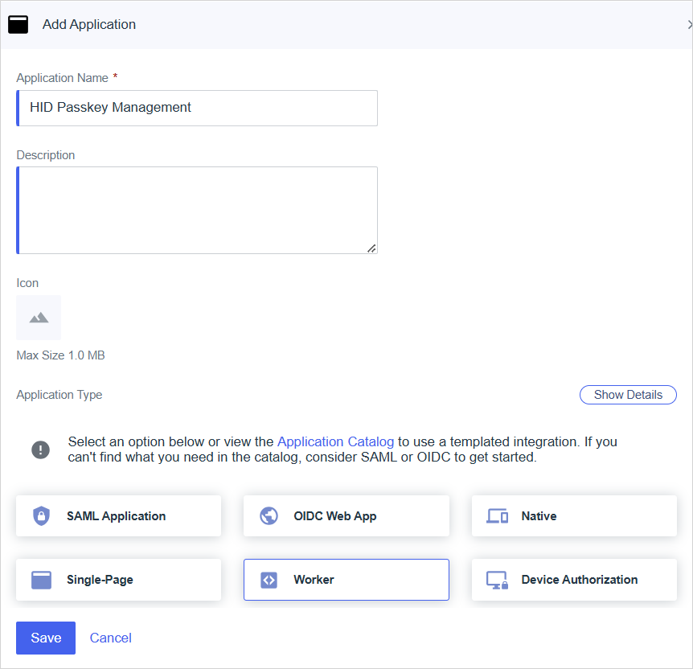Click the Native devices icon
The image size is (693, 669).
[497, 516]
